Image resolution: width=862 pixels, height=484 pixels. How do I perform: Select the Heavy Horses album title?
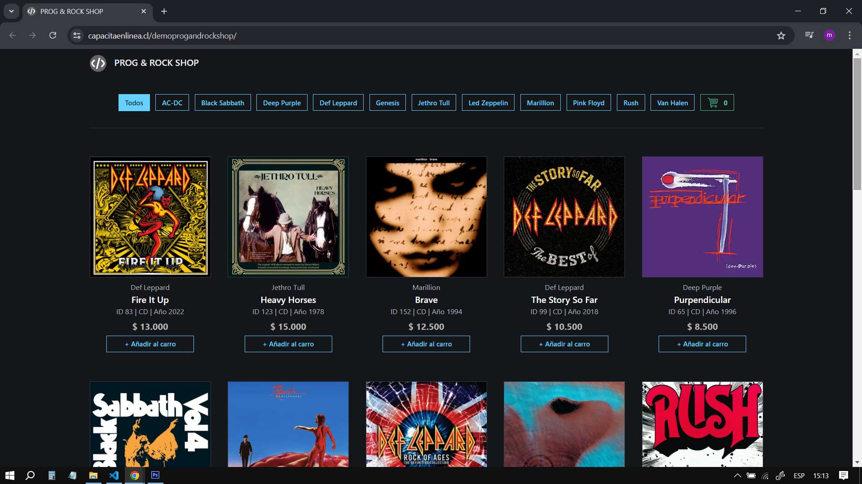[x=288, y=300]
